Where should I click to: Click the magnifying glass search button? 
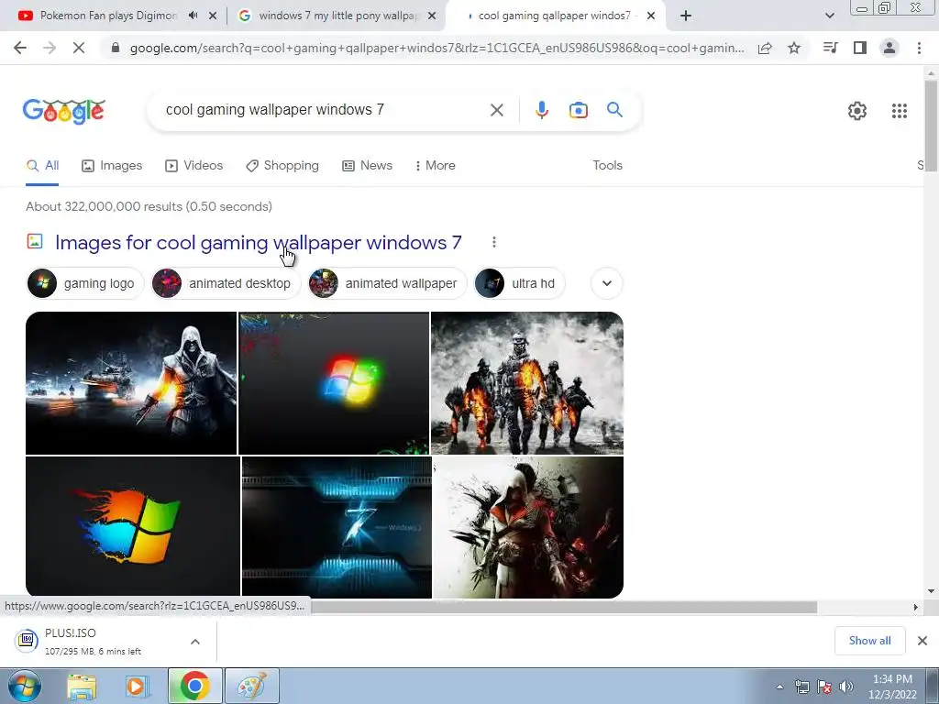(614, 110)
